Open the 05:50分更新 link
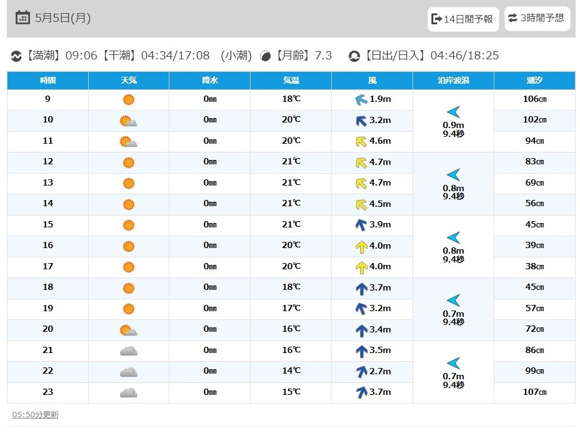The width and height of the screenshot is (580, 433). pos(36,414)
